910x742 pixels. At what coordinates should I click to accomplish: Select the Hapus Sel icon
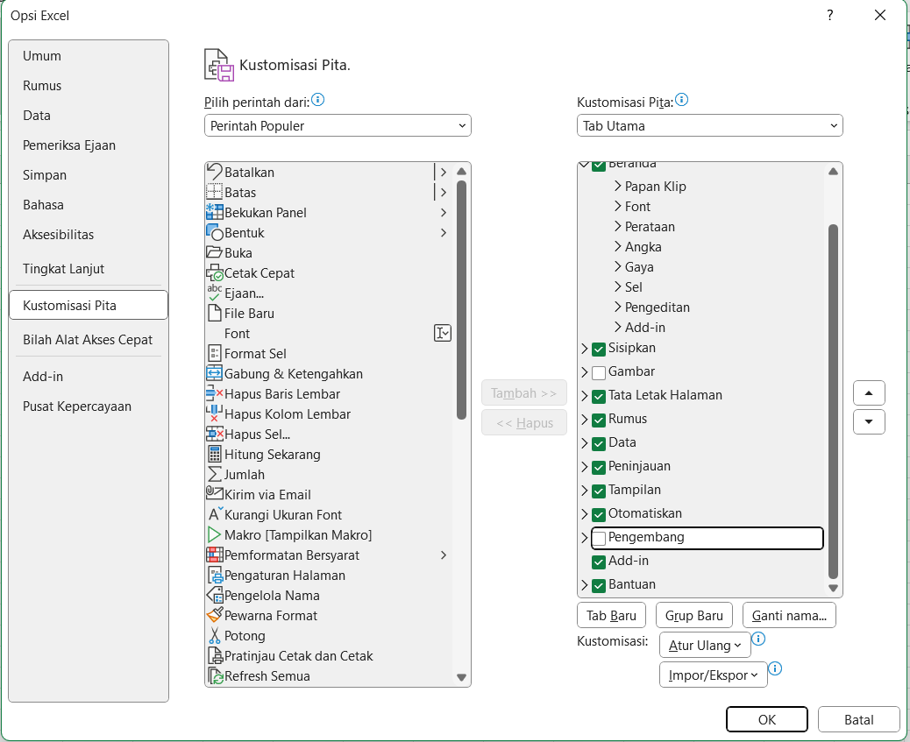coord(215,434)
